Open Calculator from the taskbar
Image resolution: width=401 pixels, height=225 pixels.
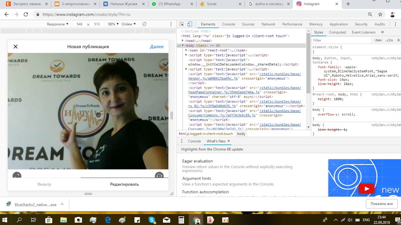pos(181,220)
